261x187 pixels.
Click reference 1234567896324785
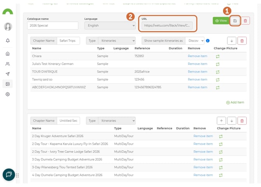[x=148, y=87]
